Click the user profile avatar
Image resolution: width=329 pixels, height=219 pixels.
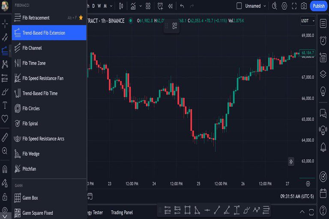coord(5,6)
